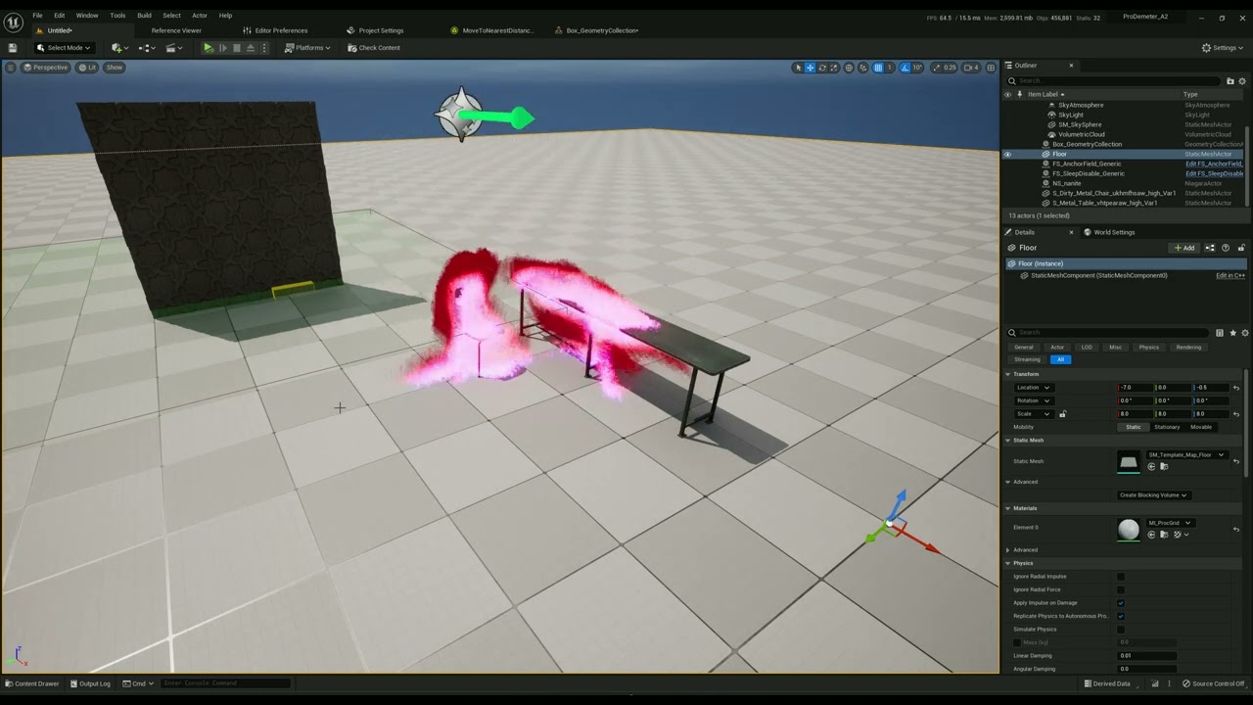1253x705 pixels.
Task: Select NS_nanite in the Outliner
Action: (1066, 183)
